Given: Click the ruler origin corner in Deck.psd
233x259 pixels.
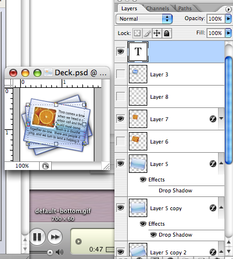Looking at the screenshot, I should [x=8, y=83].
